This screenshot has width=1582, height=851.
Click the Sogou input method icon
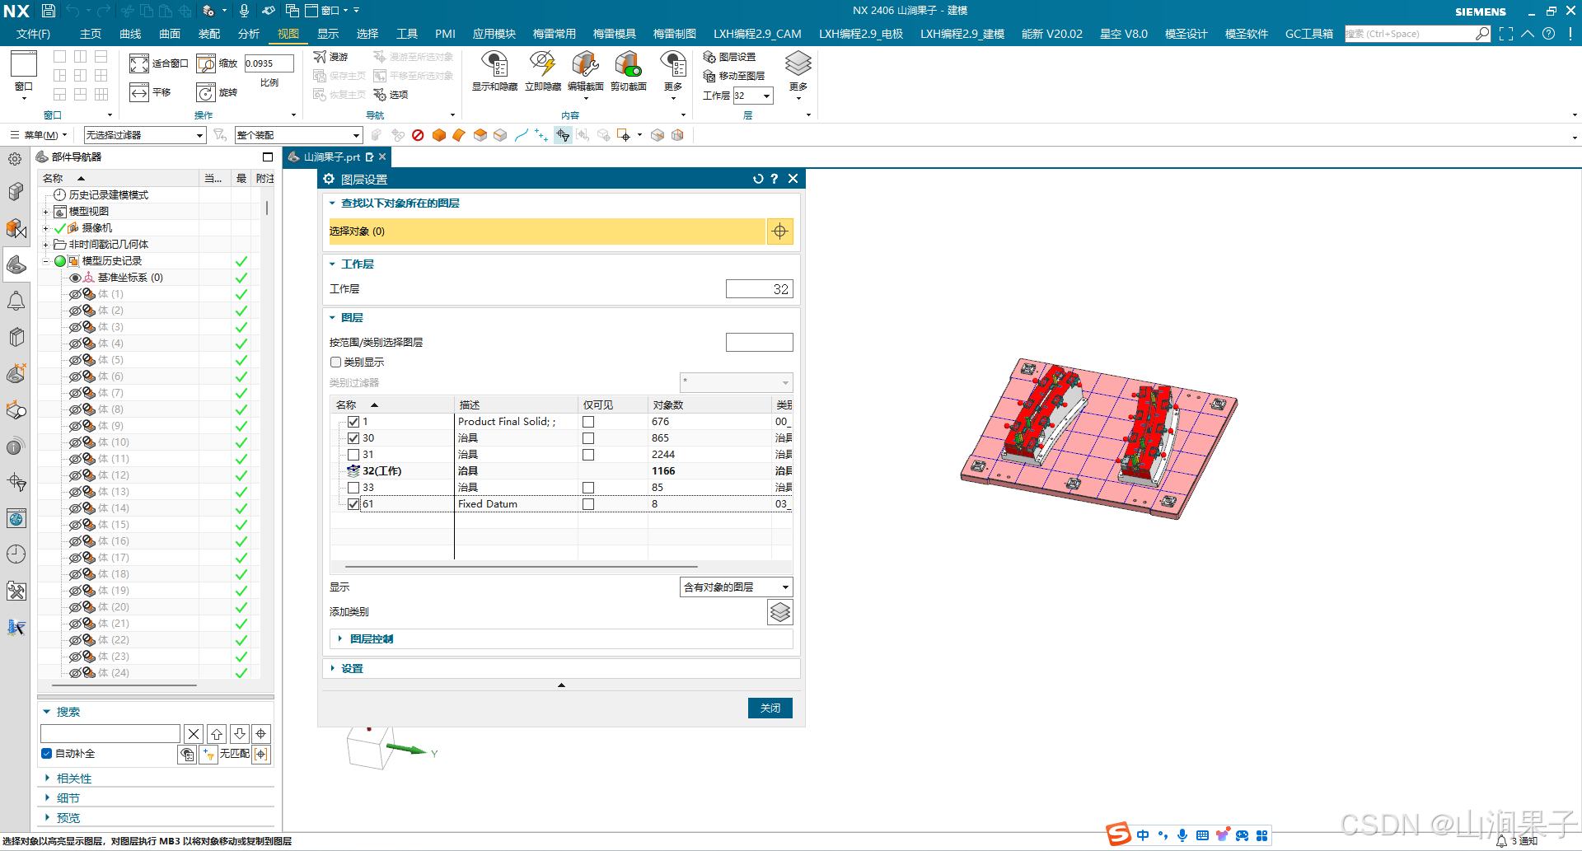[1118, 835]
